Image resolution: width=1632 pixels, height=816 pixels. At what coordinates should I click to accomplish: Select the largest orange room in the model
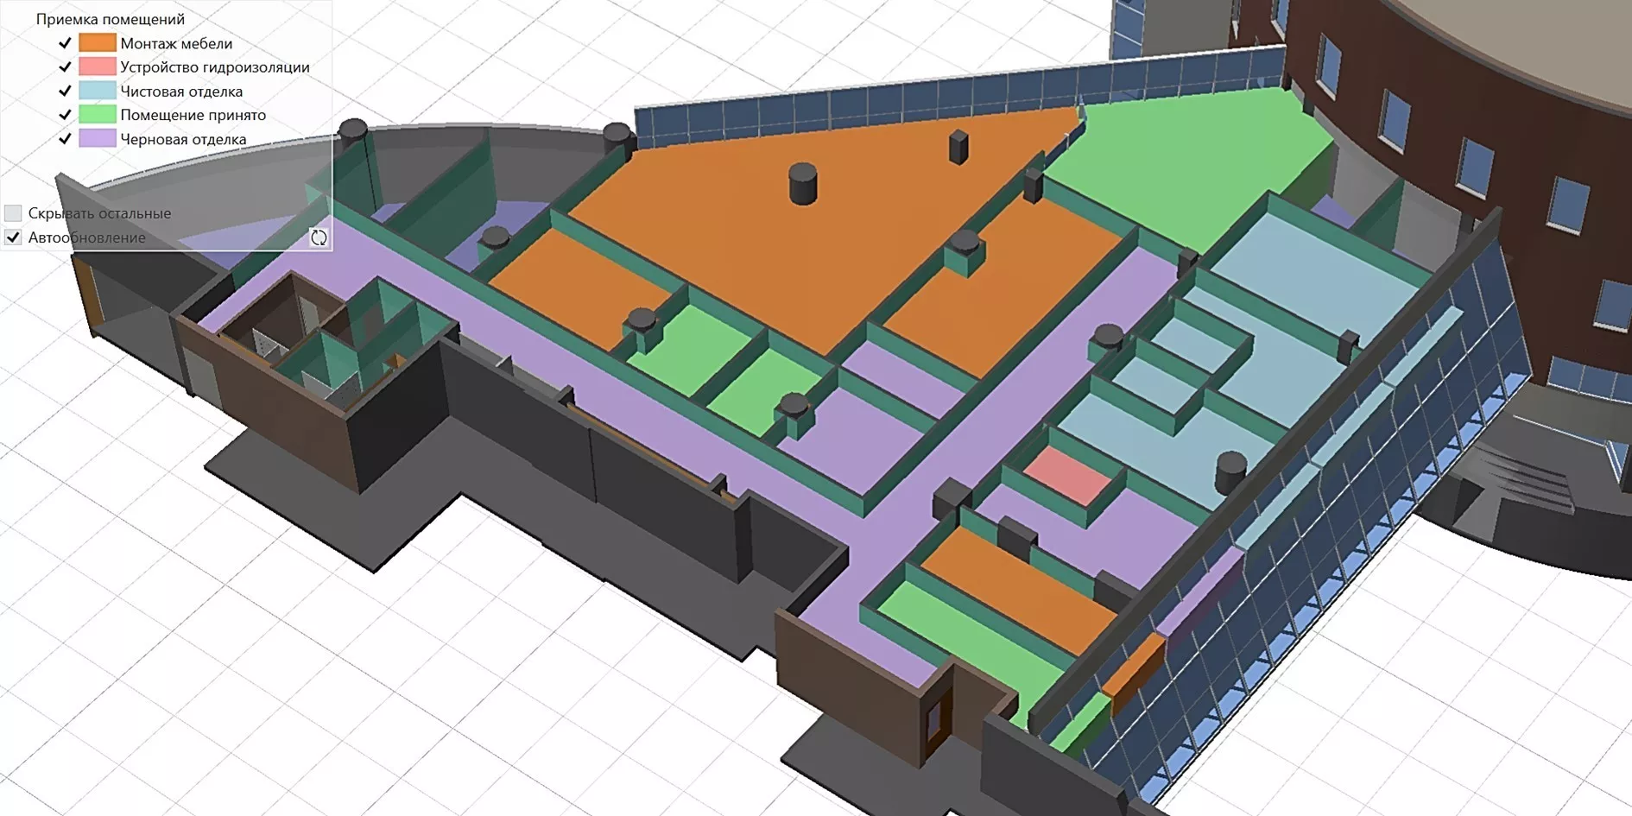777,250
